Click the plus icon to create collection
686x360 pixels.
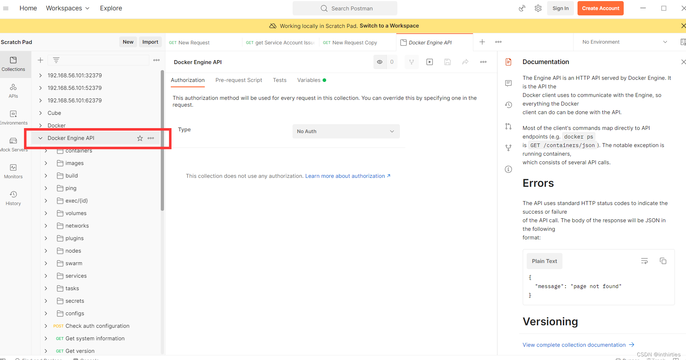click(40, 60)
